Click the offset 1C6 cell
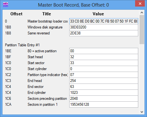 [x=8, y=99]
